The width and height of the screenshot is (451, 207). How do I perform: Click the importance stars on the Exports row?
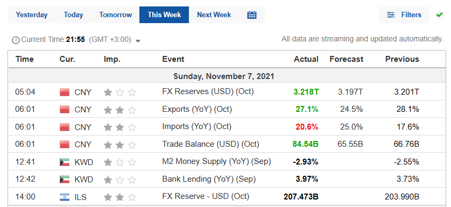(119, 110)
